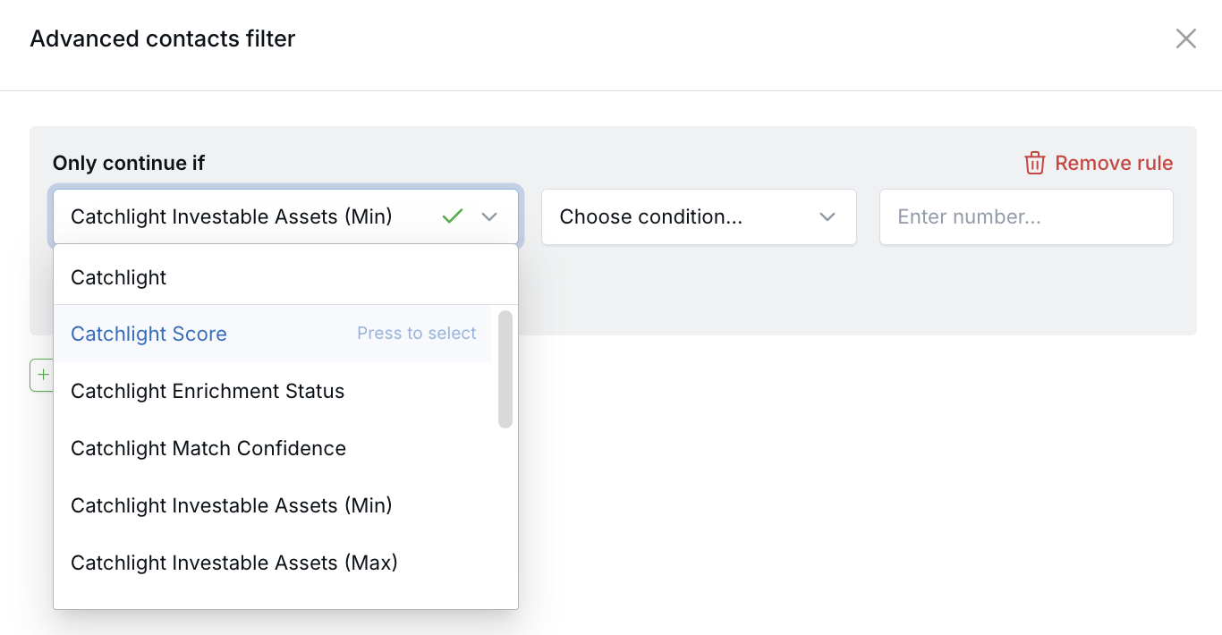This screenshot has width=1222, height=635.
Task: Click the Advanced contacts filter title
Action: tap(163, 38)
